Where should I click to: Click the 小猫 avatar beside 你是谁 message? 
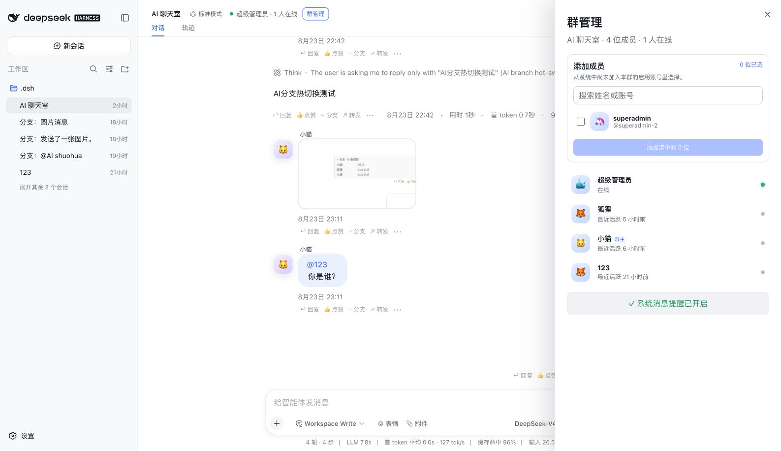(x=283, y=264)
